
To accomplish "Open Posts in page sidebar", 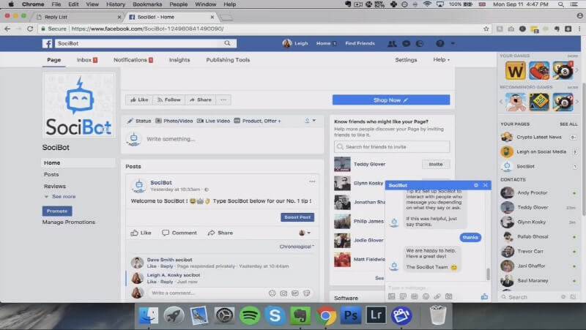I will coord(51,174).
